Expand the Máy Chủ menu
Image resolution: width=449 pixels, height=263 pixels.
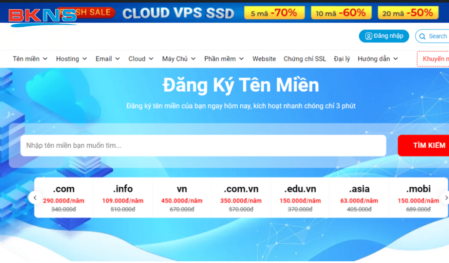[x=179, y=59]
